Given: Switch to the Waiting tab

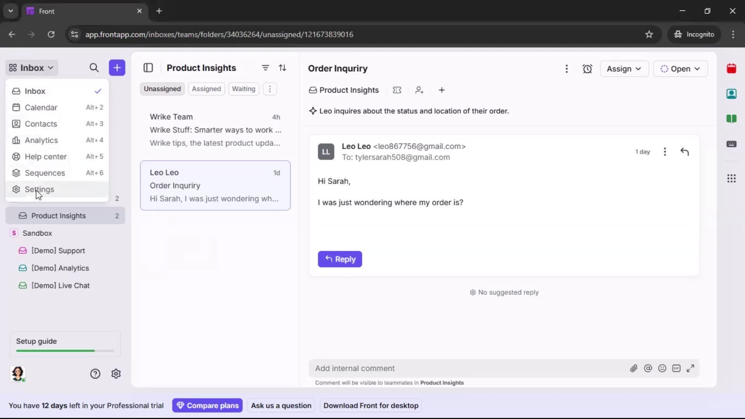Looking at the screenshot, I should pos(244,89).
